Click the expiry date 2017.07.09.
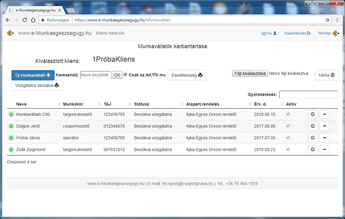 click(x=265, y=138)
